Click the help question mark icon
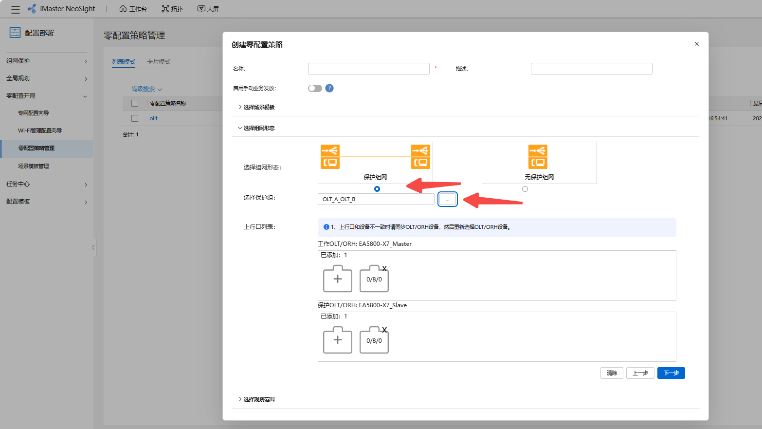This screenshot has width=762, height=429. pos(329,88)
